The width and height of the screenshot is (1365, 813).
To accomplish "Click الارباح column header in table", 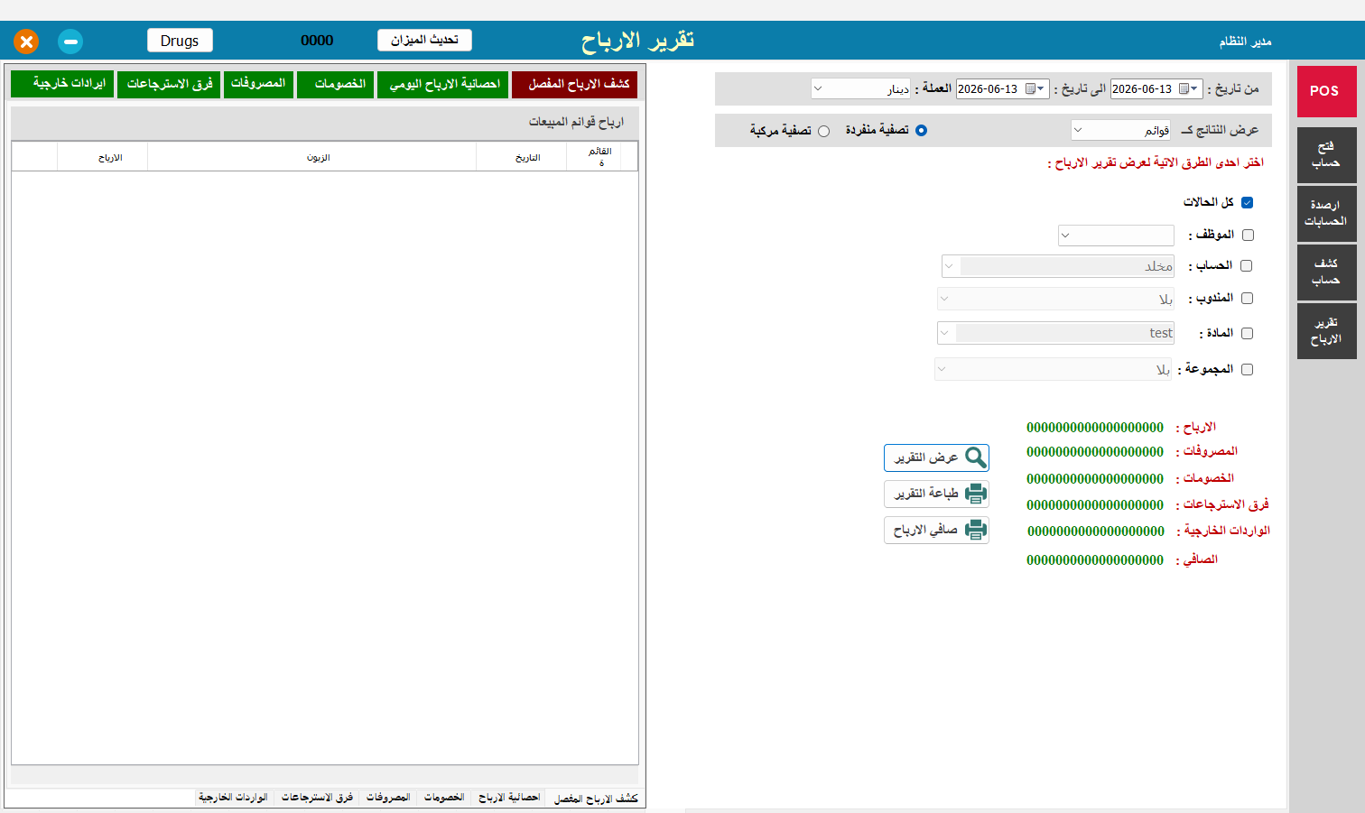I will point(103,157).
